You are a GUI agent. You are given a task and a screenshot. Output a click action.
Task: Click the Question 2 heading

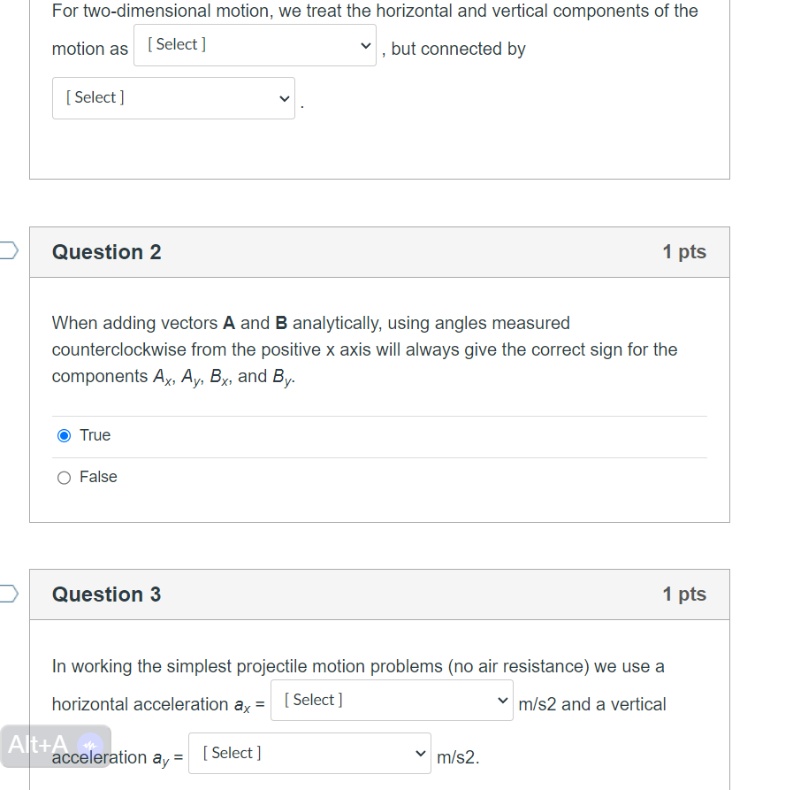point(107,252)
